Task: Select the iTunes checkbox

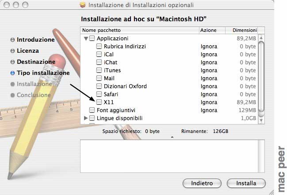Action: pyautogui.click(x=99, y=70)
